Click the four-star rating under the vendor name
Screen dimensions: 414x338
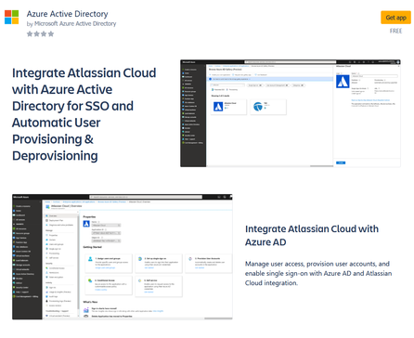[x=40, y=33]
